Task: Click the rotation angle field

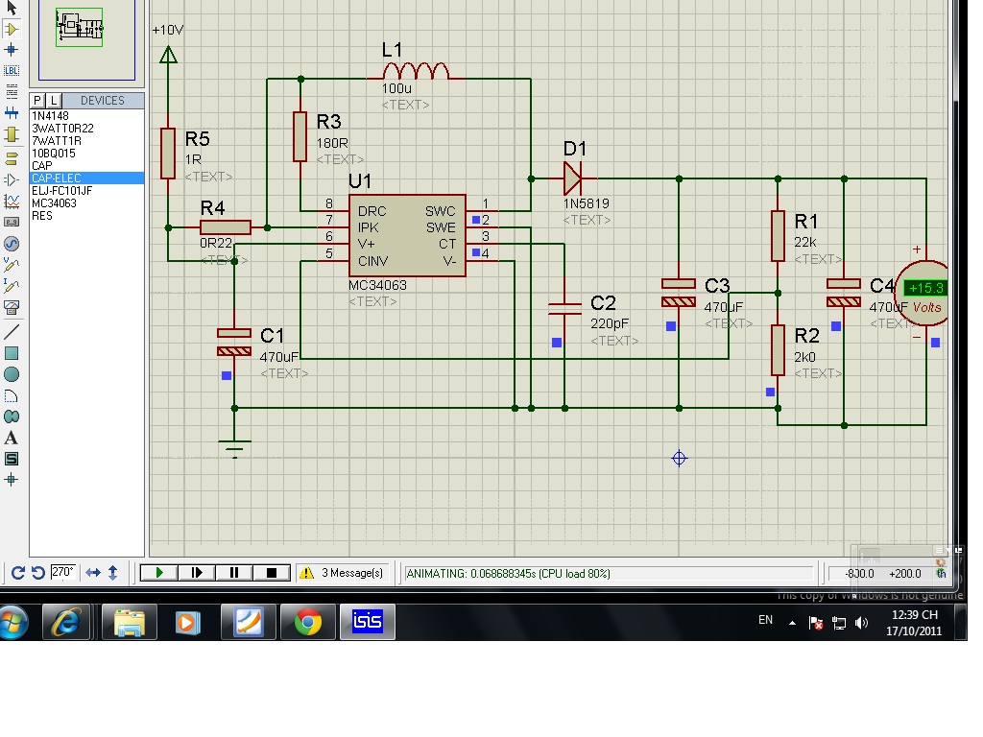Action: pos(64,573)
